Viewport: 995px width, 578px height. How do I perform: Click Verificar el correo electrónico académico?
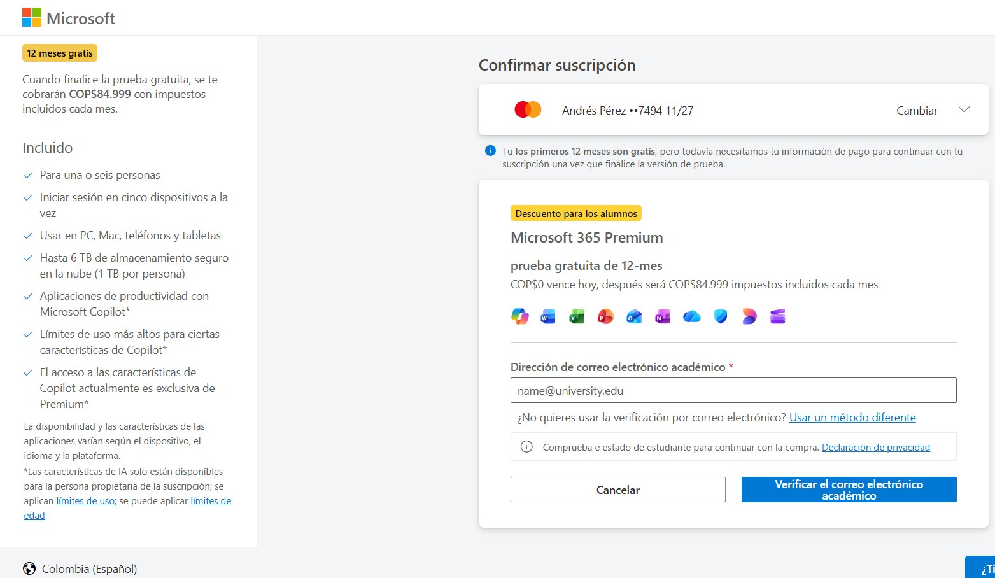[849, 490]
